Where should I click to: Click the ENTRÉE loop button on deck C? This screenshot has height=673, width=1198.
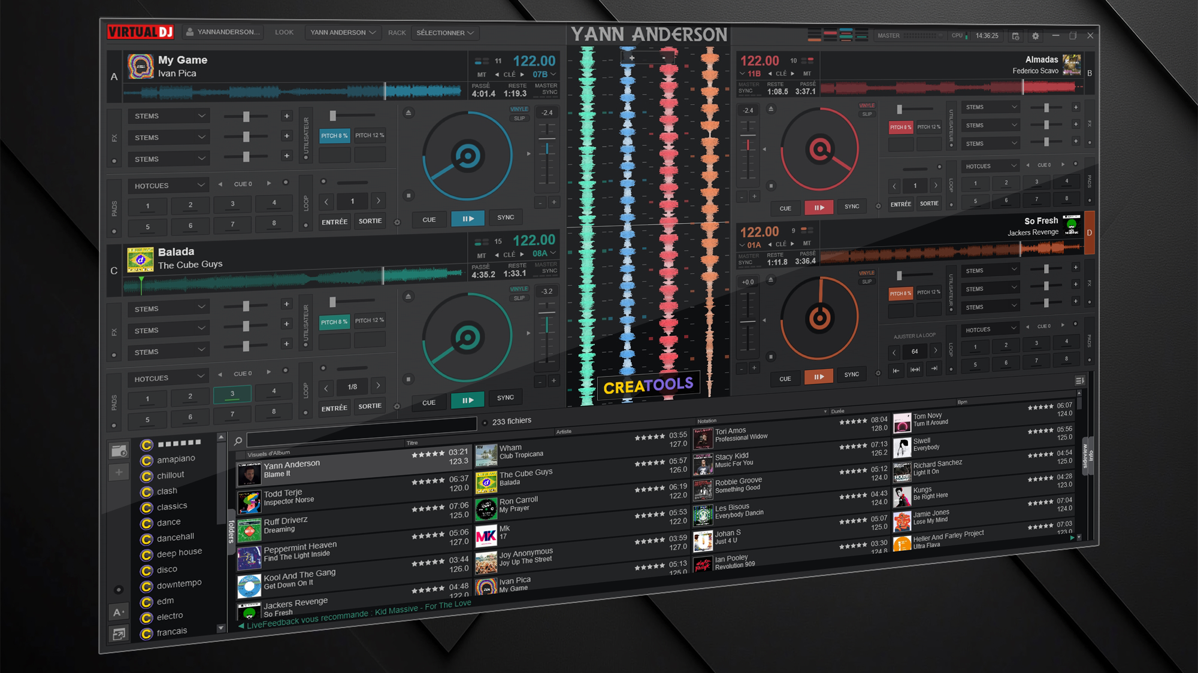(334, 408)
